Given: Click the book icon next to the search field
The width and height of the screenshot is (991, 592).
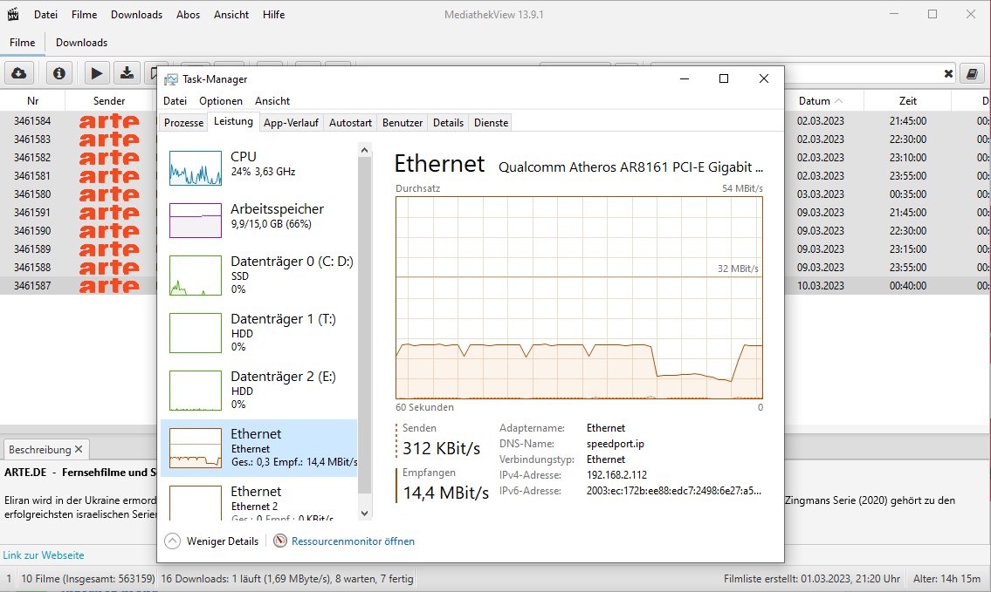Looking at the screenshot, I should 972,74.
